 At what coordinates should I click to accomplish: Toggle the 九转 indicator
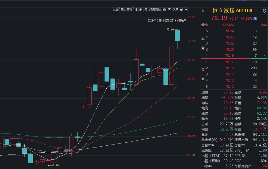(116, 10)
